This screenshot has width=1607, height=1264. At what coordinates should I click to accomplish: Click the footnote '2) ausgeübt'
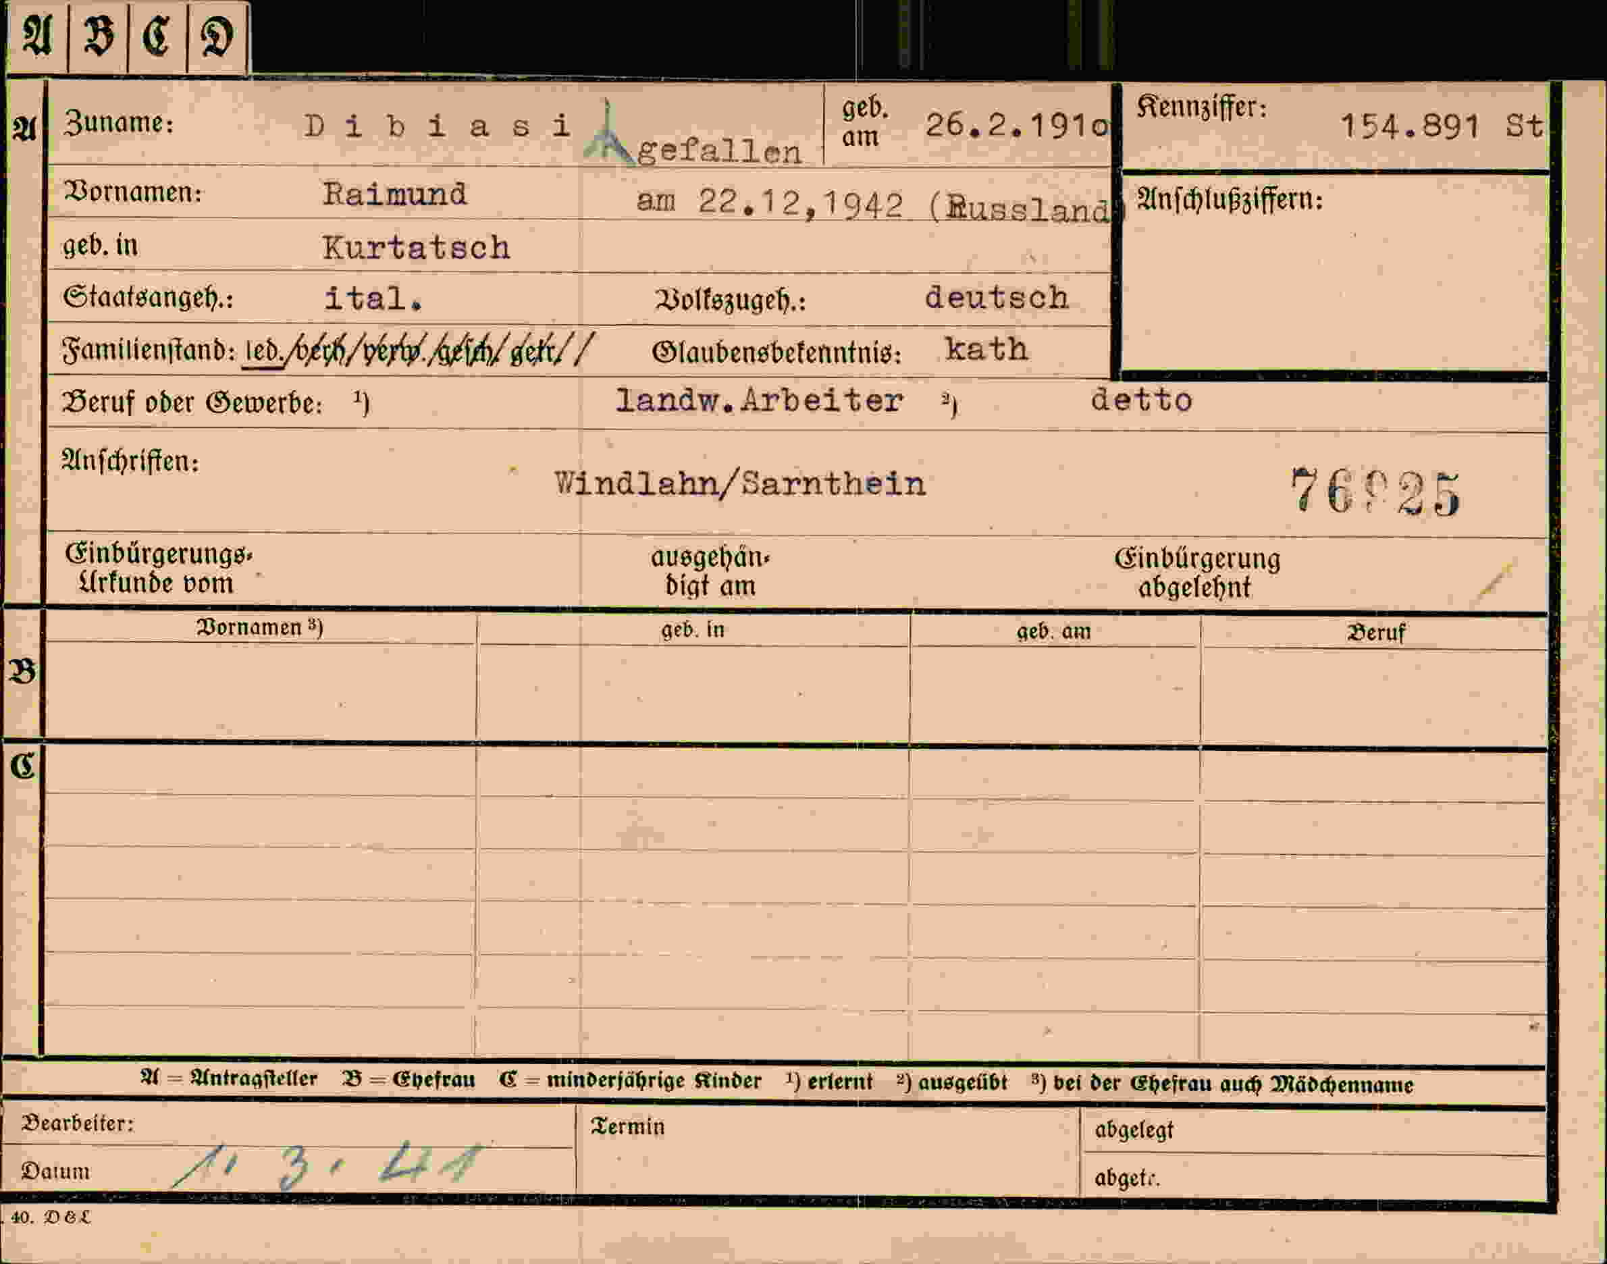point(952,1082)
